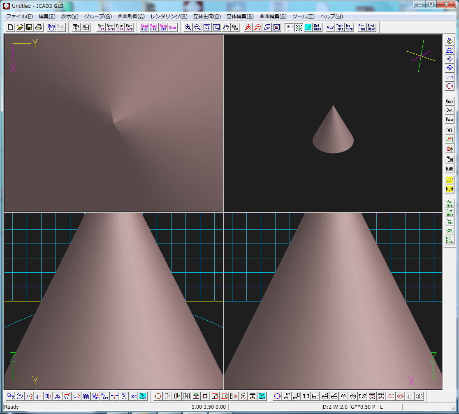
Task: Open the 編集(E) menu
Action: [x=47, y=16]
